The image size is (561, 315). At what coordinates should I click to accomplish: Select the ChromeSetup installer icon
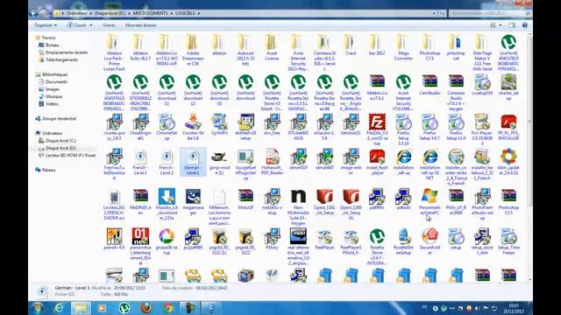click(167, 122)
